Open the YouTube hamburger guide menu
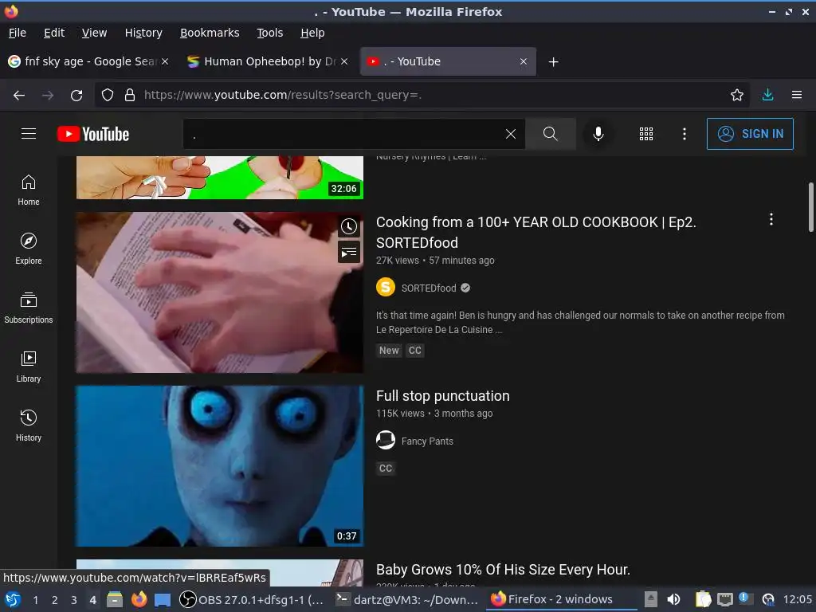Screen dimensions: 816x612 (x=29, y=134)
